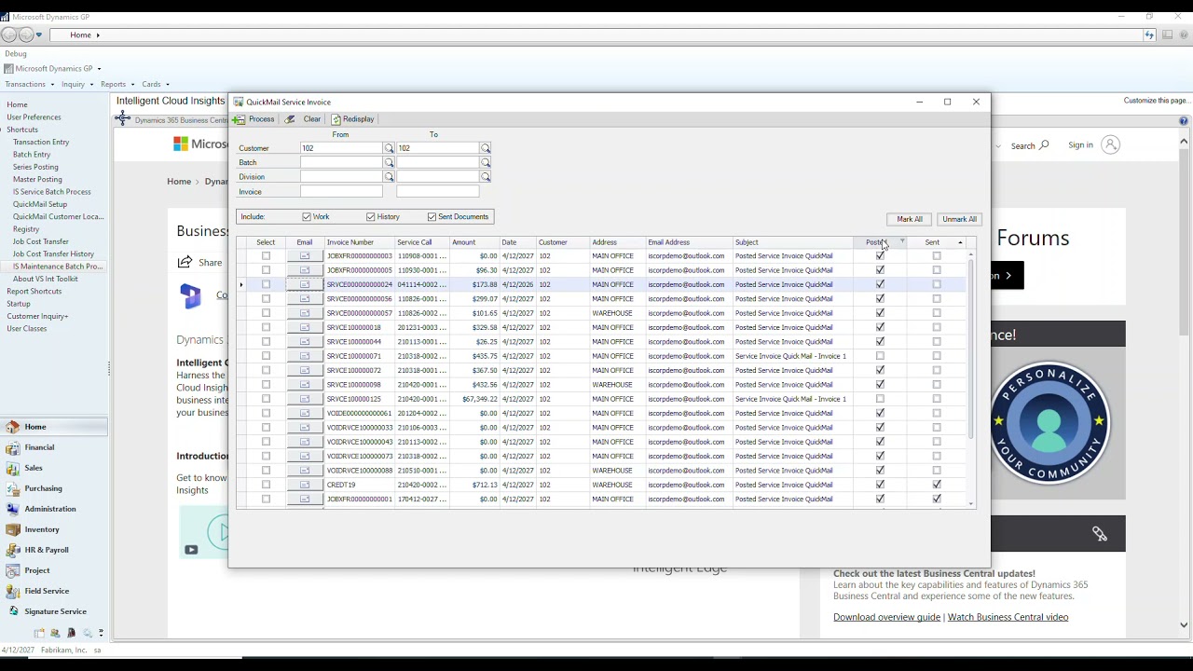Open the Cards menu
The width and height of the screenshot is (1193, 671).
(155, 85)
